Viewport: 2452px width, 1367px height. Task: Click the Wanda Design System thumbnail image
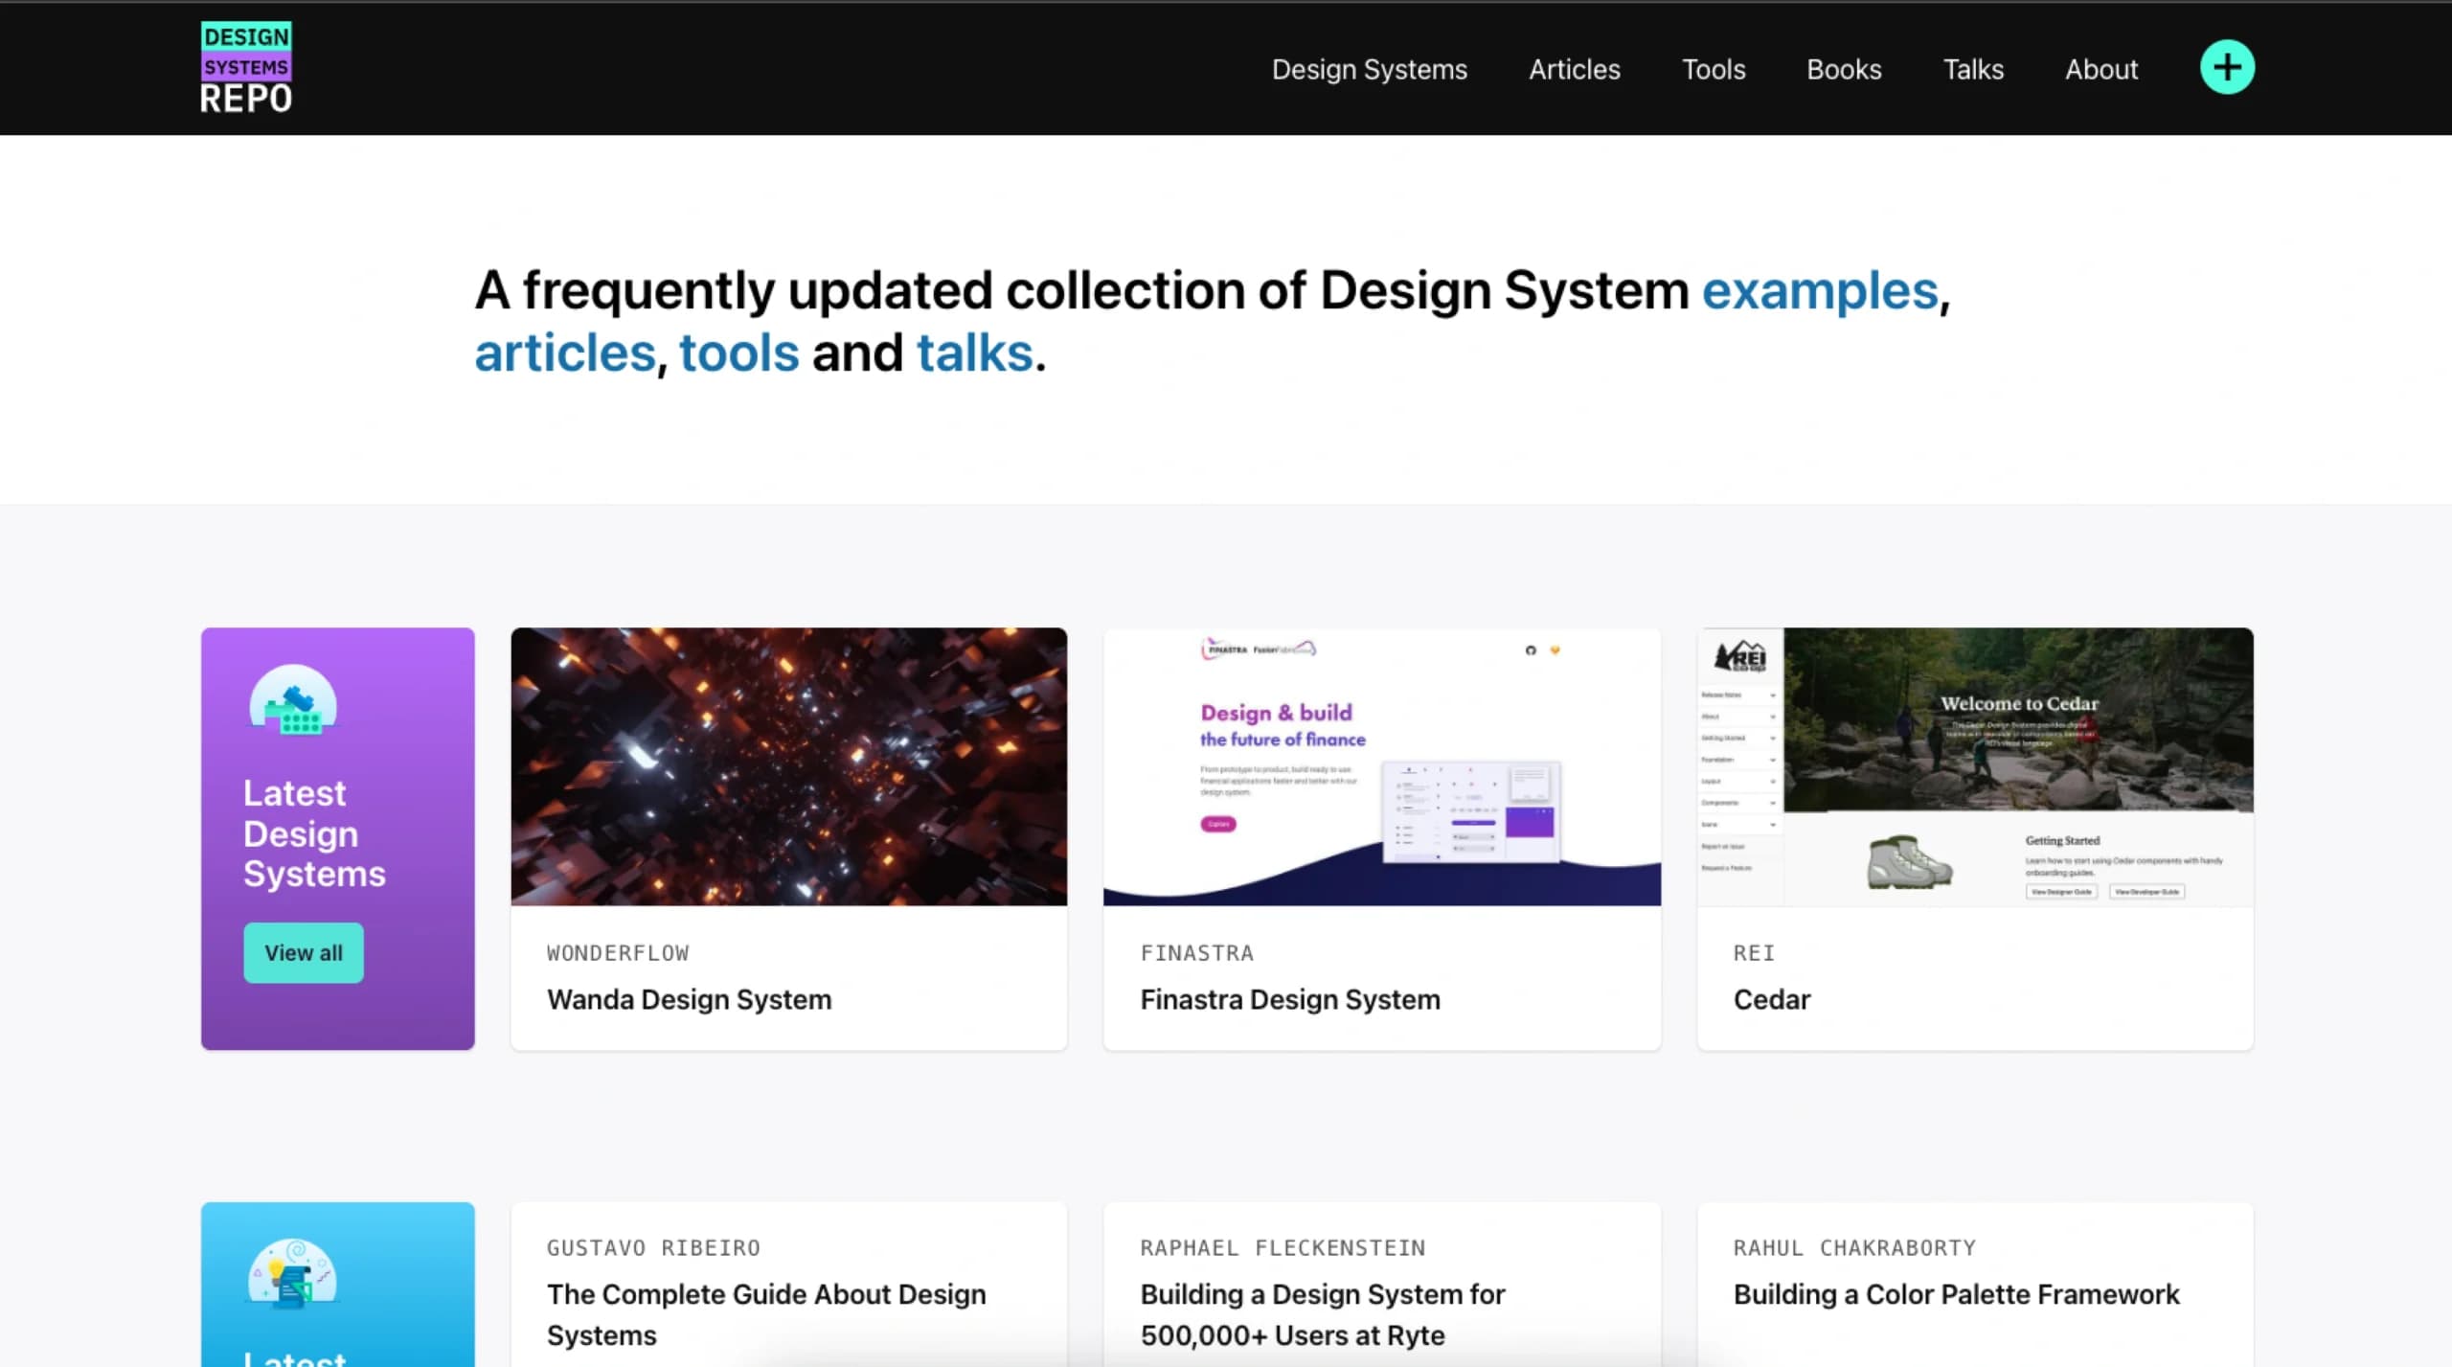point(787,764)
